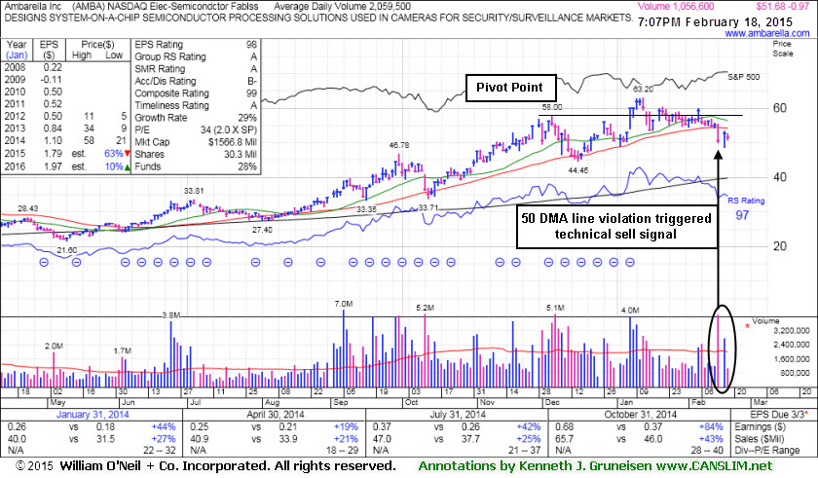Viewport: 818px width, 478px height.
Task: Click the 'Price Scale' axis label
Action: pos(783,49)
